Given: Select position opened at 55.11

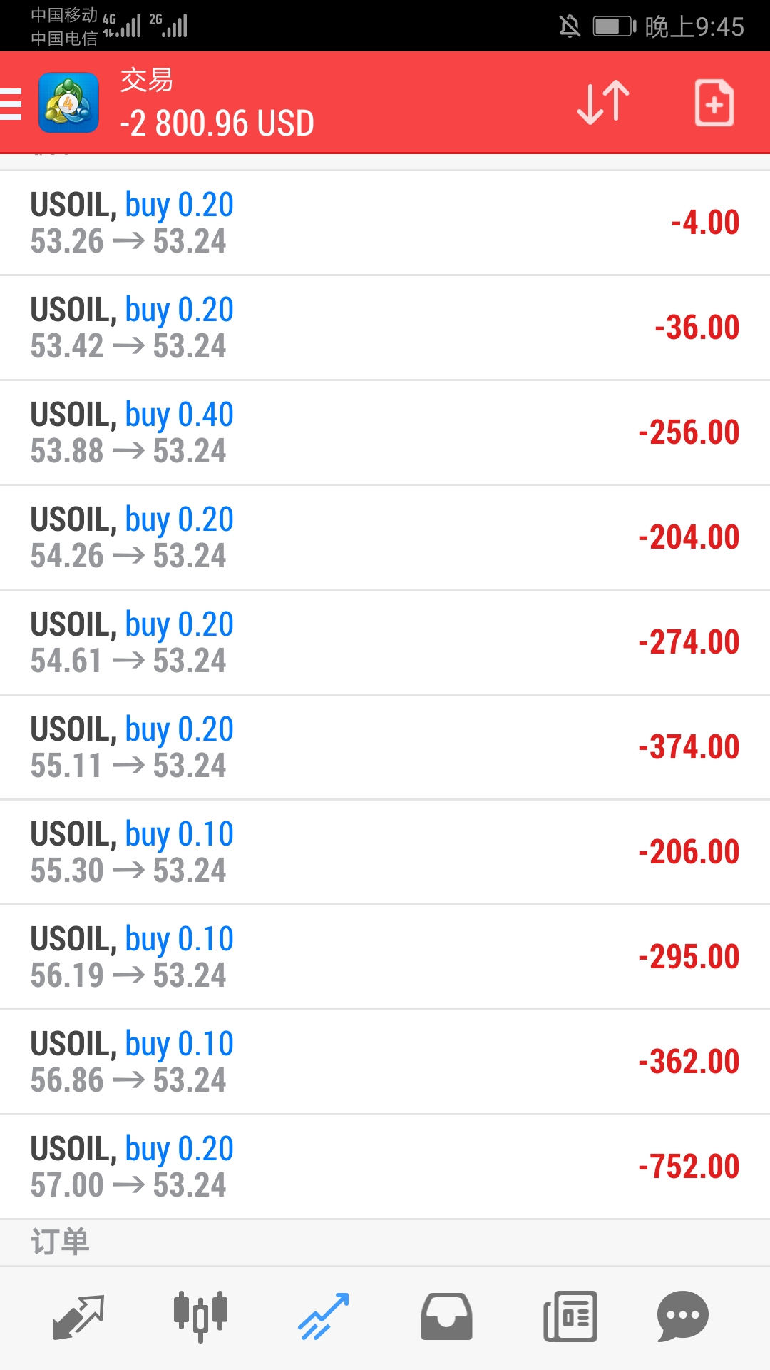Looking at the screenshot, I should click(385, 747).
